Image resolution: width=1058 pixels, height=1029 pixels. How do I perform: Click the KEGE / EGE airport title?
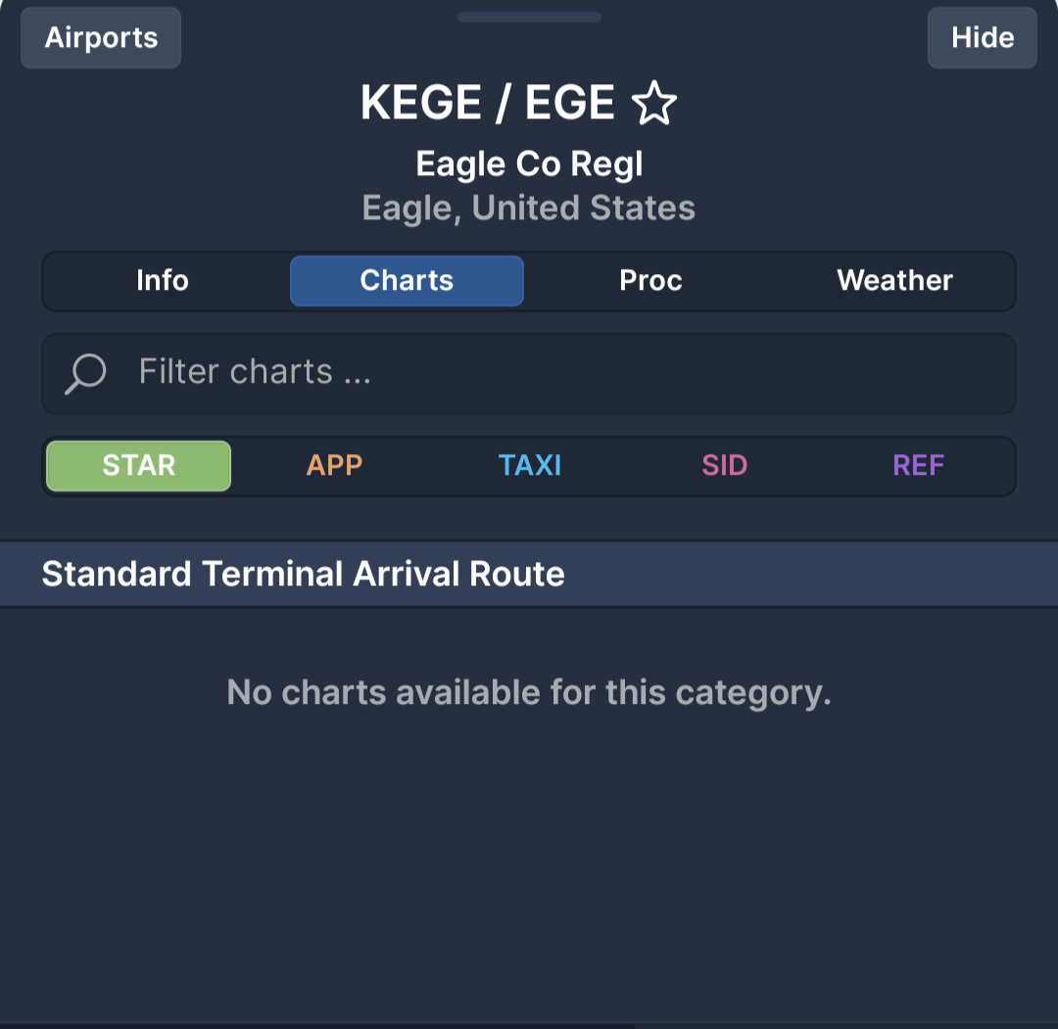coord(488,104)
